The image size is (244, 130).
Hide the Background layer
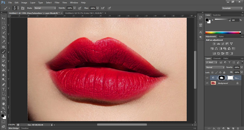coord(207,83)
